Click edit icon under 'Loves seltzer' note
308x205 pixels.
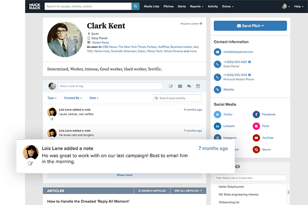(52, 119)
